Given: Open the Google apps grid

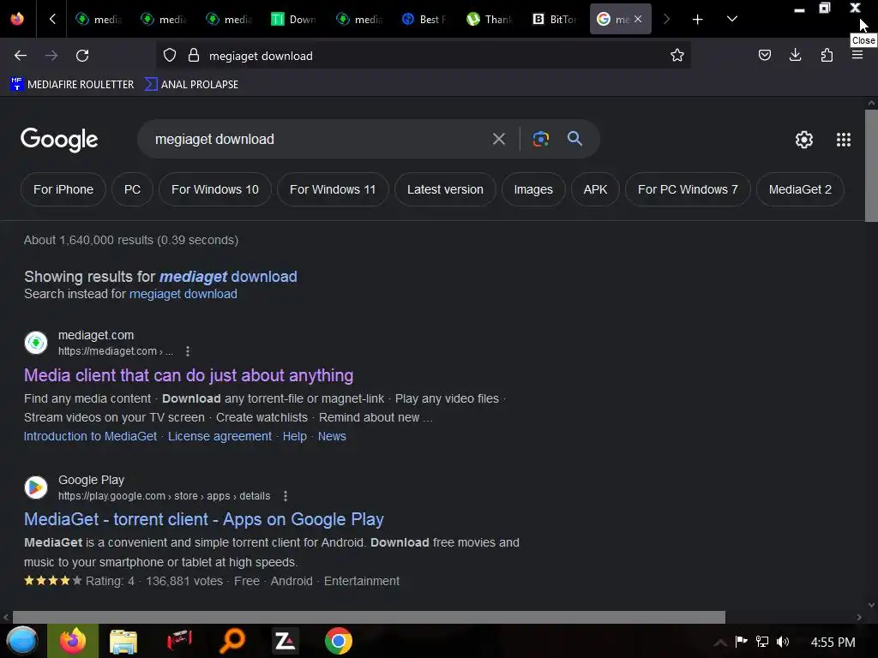Looking at the screenshot, I should [844, 140].
